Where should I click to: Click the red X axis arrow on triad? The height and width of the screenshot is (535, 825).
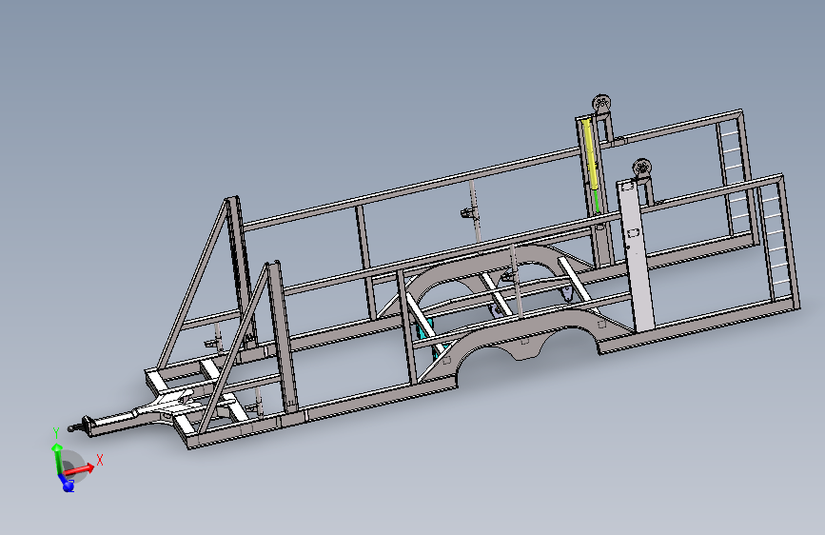[81, 469]
